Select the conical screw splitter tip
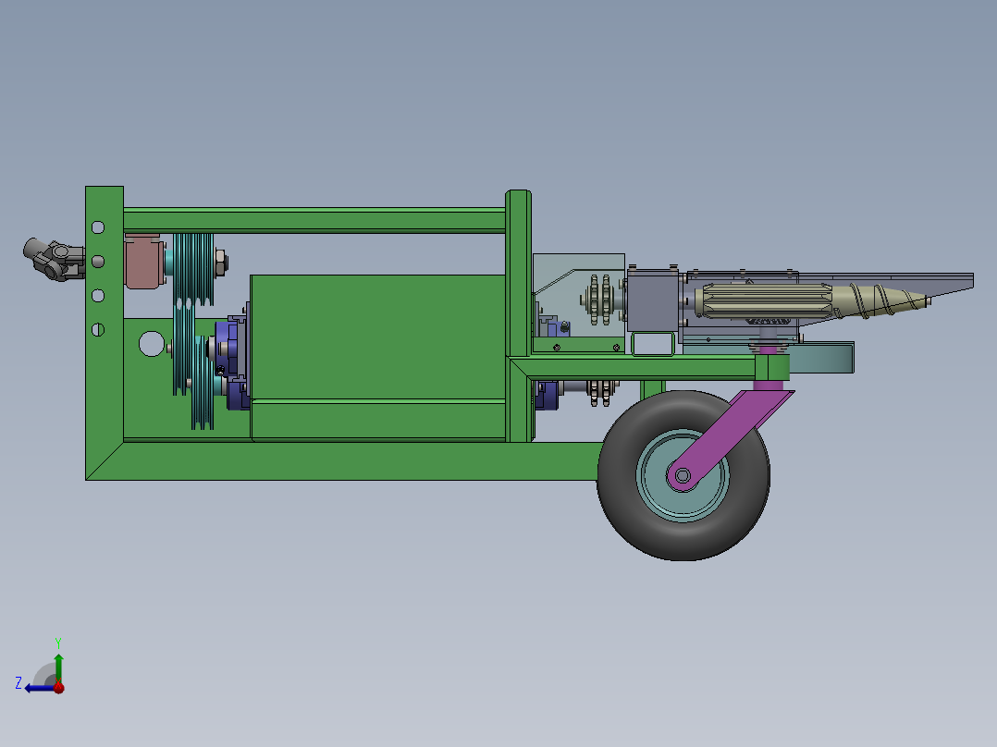The width and height of the screenshot is (997, 747). tap(884, 300)
